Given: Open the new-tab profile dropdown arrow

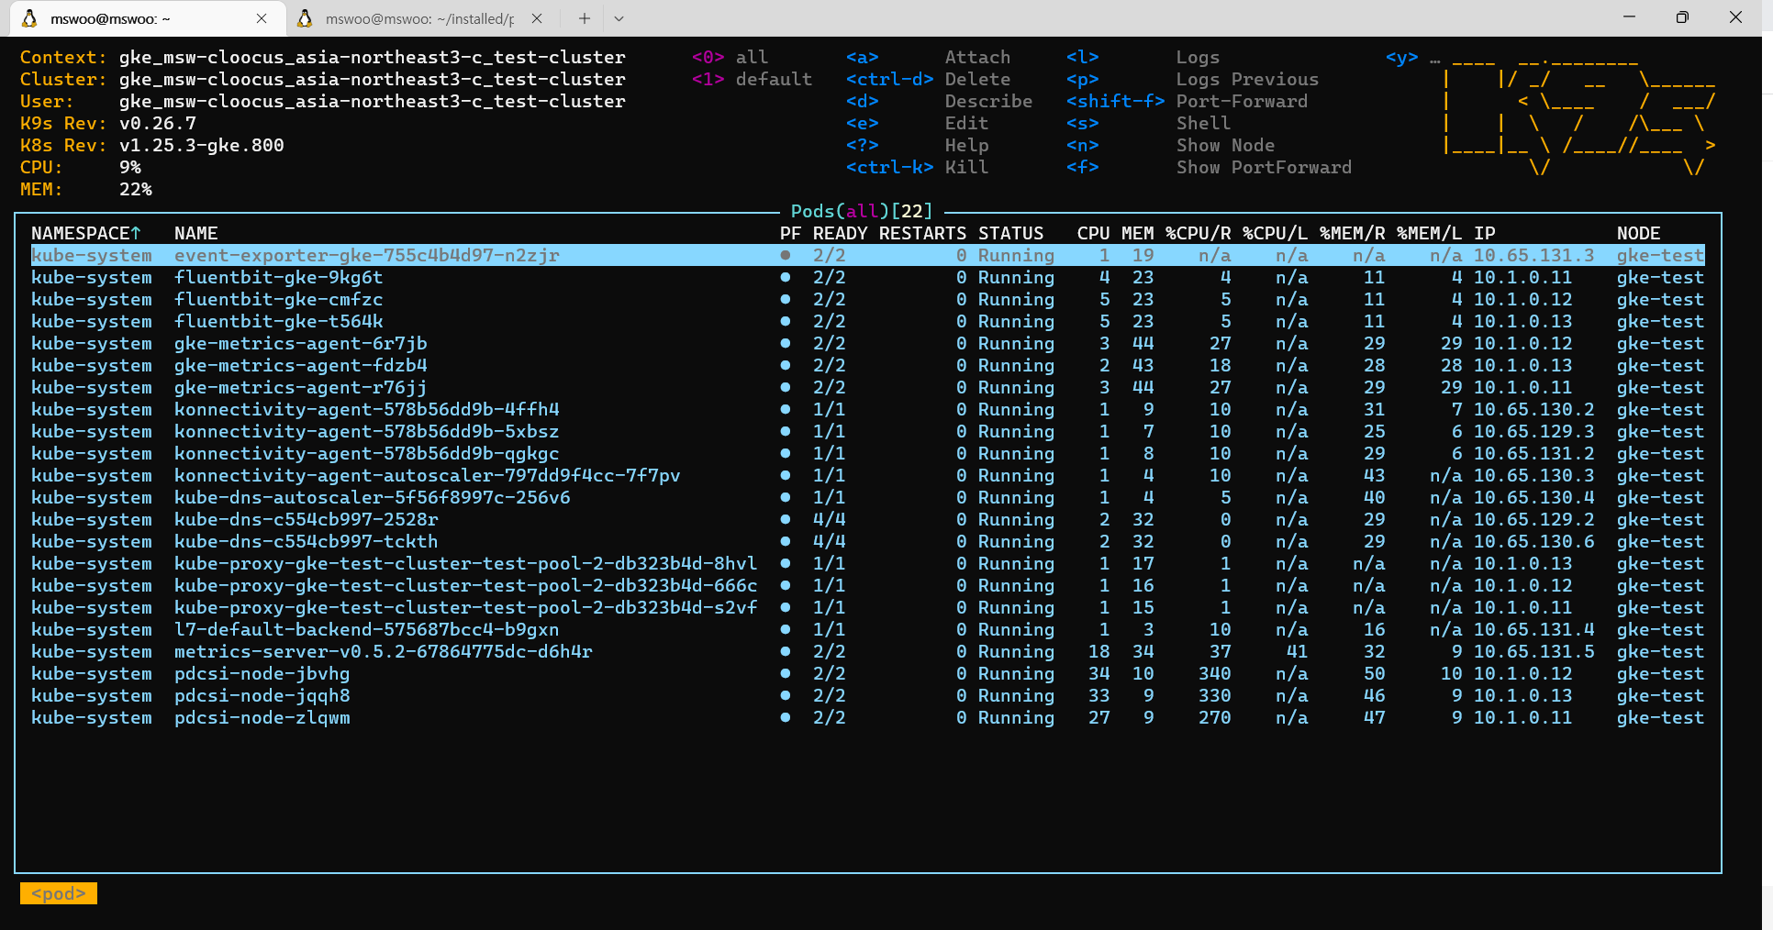Looking at the screenshot, I should [x=619, y=18].
